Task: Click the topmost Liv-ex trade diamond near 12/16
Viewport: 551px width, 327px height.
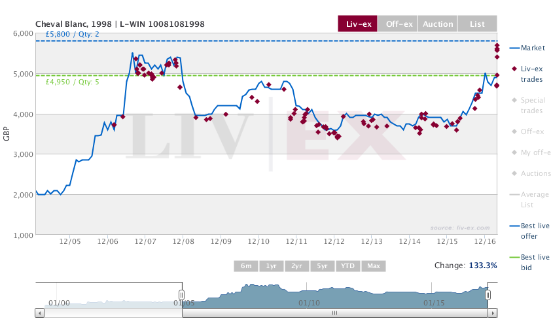Action: pos(497,45)
